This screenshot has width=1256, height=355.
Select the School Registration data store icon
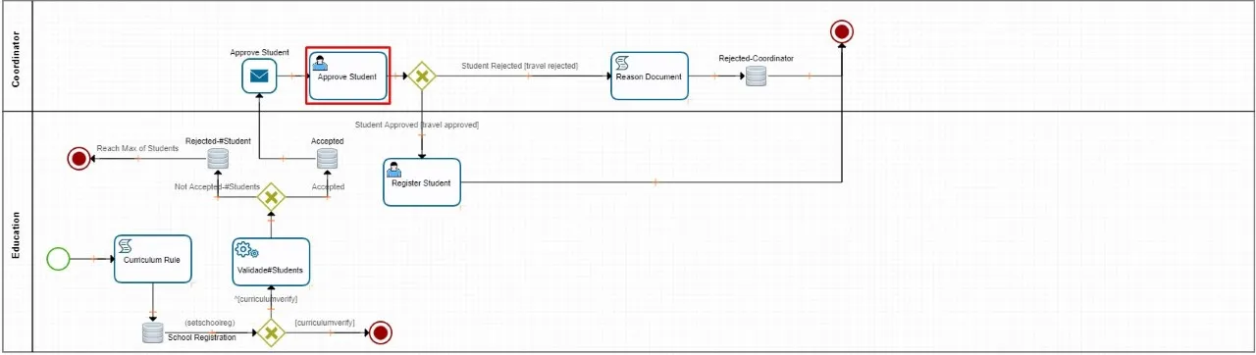click(152, 332)
